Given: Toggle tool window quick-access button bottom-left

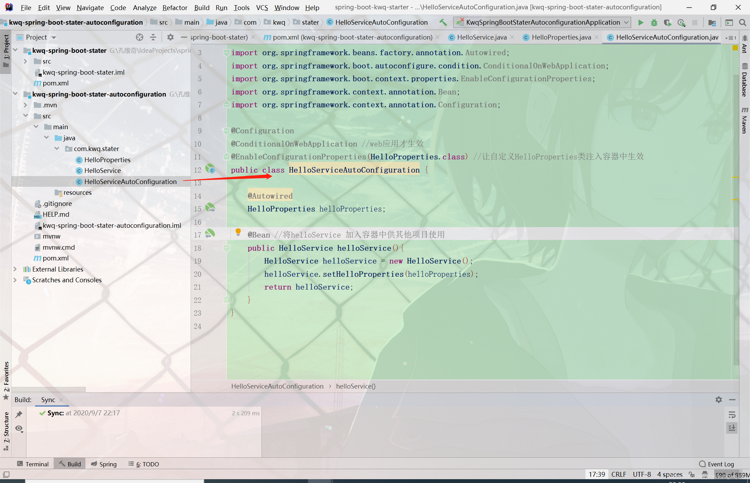Looking at the screenshot, I should coord(6,474).
